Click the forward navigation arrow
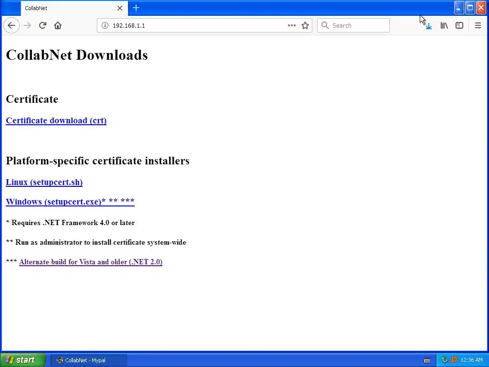The height and width of the screenshot is (367, 489). (27, 25)
